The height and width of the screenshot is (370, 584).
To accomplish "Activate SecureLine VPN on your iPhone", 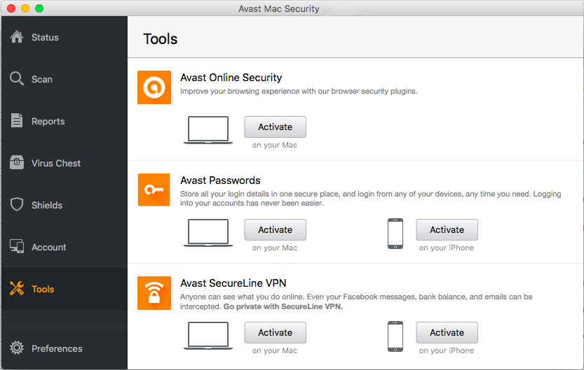I will (447, 332).
